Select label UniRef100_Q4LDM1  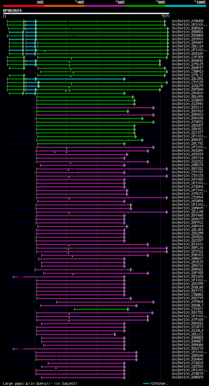click(187, 79)
